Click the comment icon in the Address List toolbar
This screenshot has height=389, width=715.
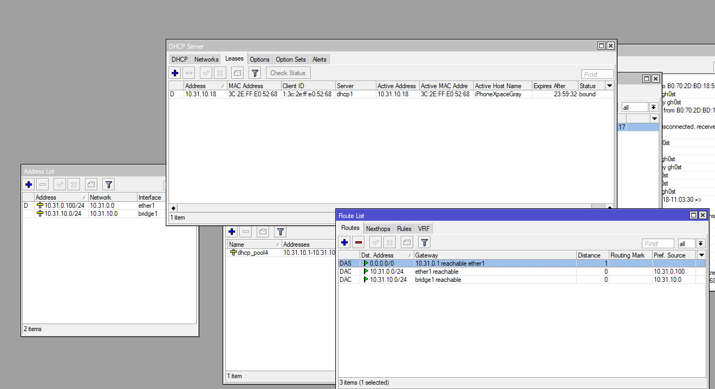[x=92, y=184]
